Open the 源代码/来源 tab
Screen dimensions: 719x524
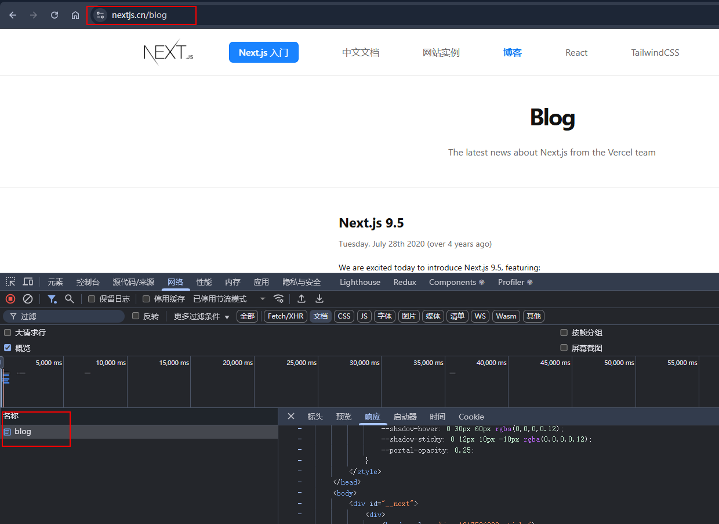pyautogui.click(x=133, y=282)
